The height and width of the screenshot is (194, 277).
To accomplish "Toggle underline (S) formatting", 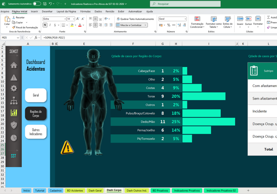I will tap(55, 25).
